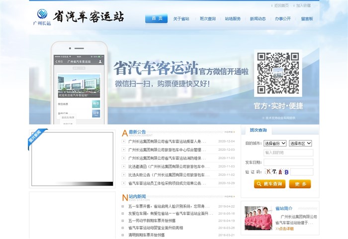348x239 pixels.
Task: Open 留言板 navigation item
Action: coord(307,19)
